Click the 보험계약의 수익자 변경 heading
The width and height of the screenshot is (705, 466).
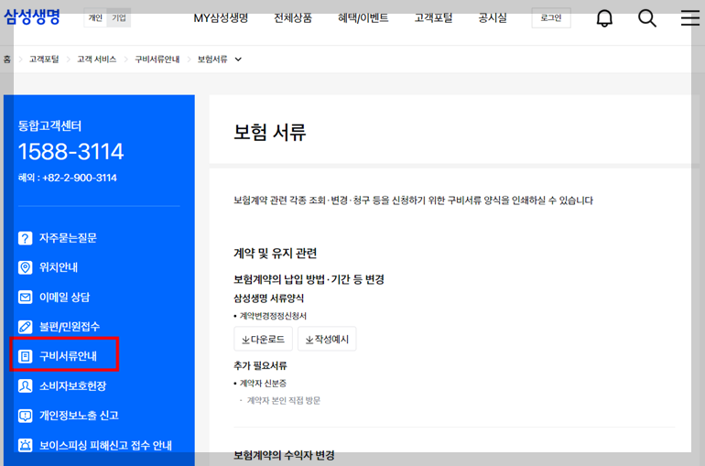pyautogui.click(x=284, y=455)
